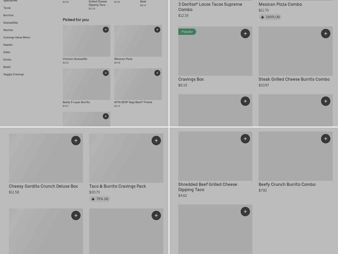Viewport: 338px width, 254px height.
Task: Jump to Cravings Value Menu section
Action: (x=16, y=37)
